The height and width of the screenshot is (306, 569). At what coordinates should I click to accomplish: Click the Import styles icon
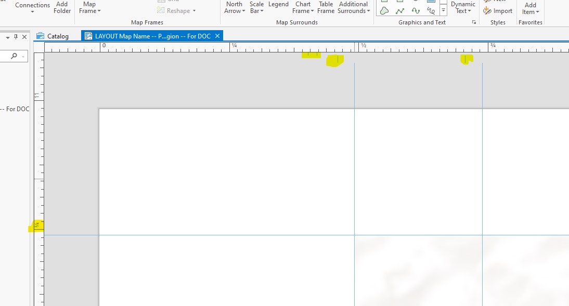point(487,11)
